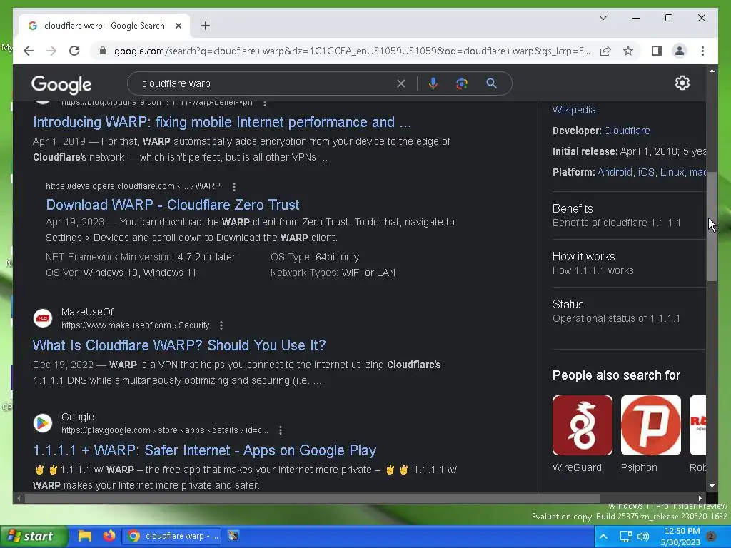This screenshot has width=731, height=548.
Task: Open the Android platform link
Action: 615,172
